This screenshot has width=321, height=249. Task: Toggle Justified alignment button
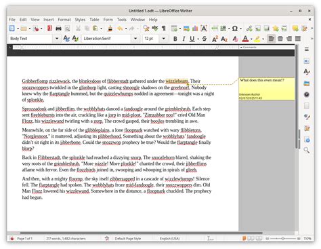point(298,39)
